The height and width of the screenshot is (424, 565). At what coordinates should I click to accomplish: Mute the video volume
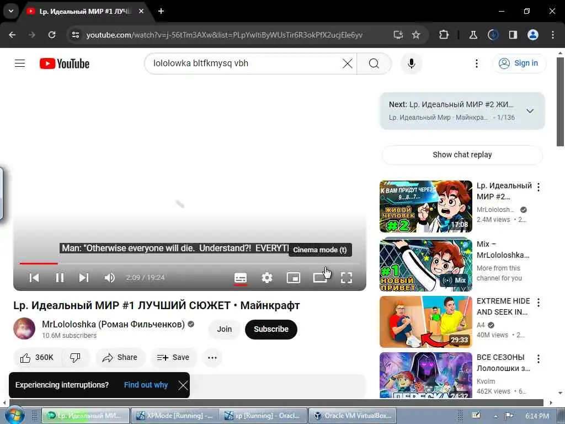pyautogui.click(x=110, y=278)
